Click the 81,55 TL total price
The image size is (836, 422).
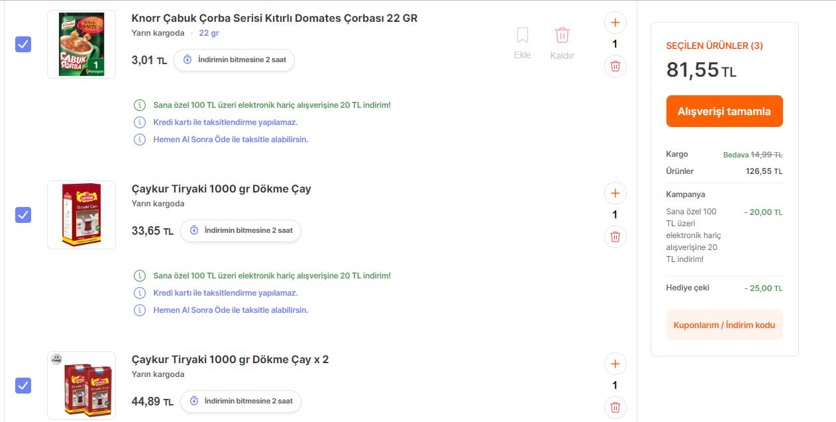coord(701,69)
